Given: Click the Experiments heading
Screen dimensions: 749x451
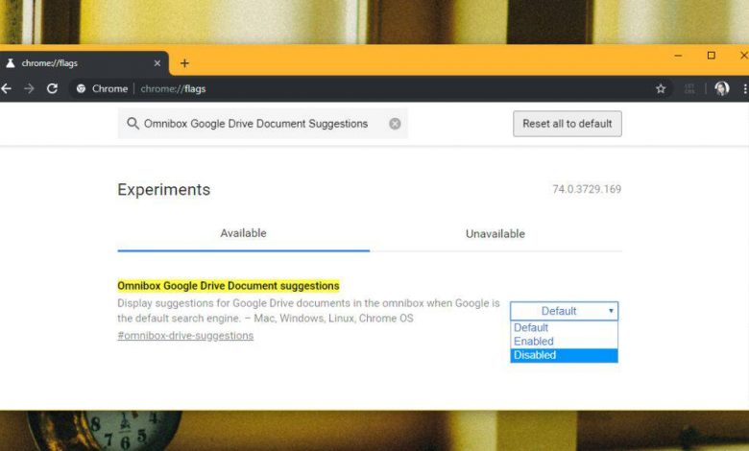Looking at the screenshot, I should pyautogui.click(x=164, y=189).
